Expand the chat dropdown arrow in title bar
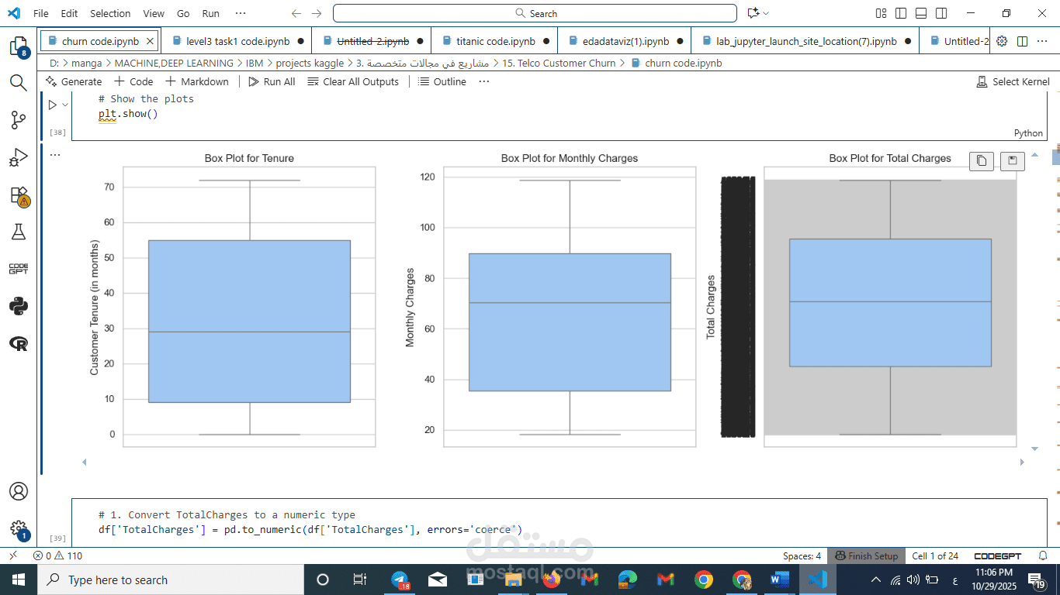 click(766, 13)
